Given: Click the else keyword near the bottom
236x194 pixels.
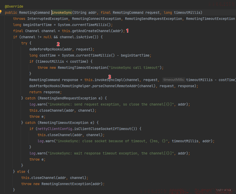Looking at the screenshot, I should (x=21, y=172).
